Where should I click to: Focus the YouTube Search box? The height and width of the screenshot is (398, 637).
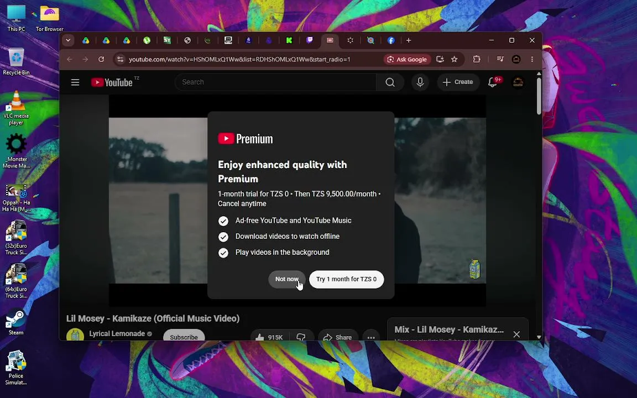tap(276, 82)
